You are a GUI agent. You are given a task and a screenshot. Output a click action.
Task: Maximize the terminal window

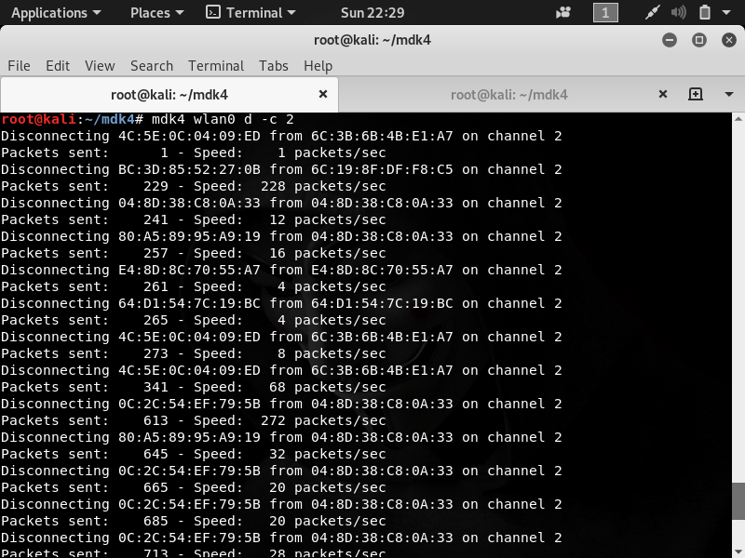[699, 40]
